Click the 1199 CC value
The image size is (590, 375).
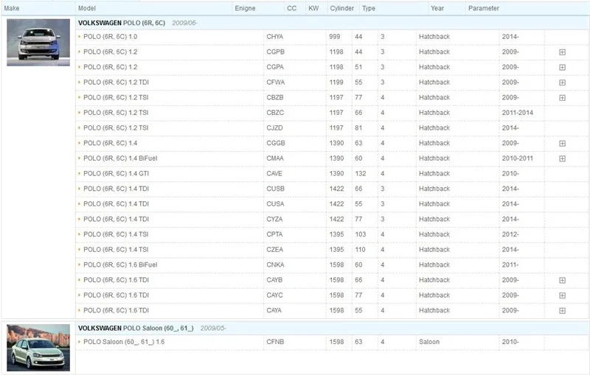[336, 83]
